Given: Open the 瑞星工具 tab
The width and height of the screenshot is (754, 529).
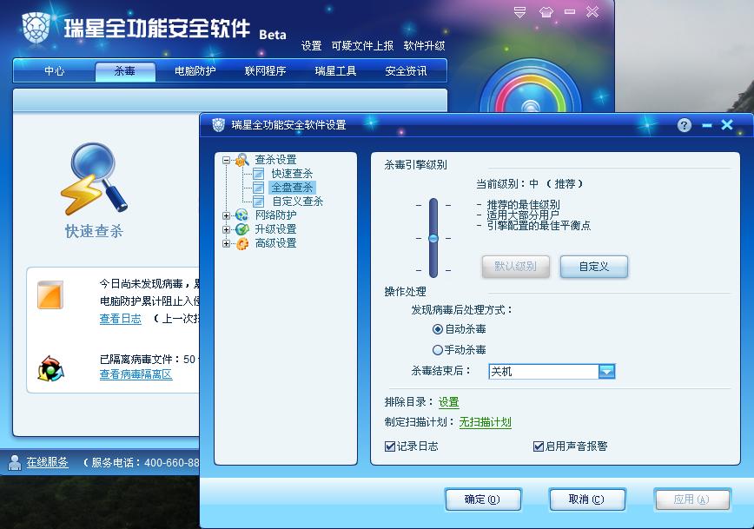Looking at the screenshot, I should (335, 71).
